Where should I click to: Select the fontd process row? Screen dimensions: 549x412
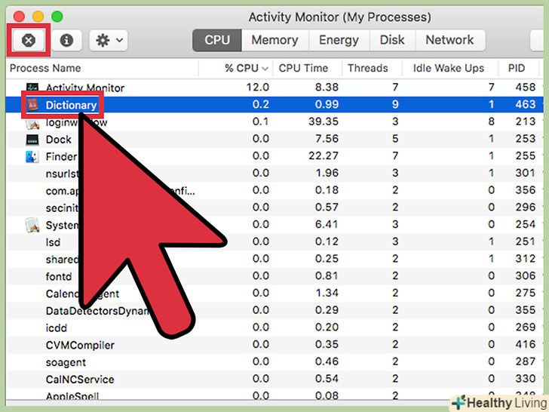(274, 276)
